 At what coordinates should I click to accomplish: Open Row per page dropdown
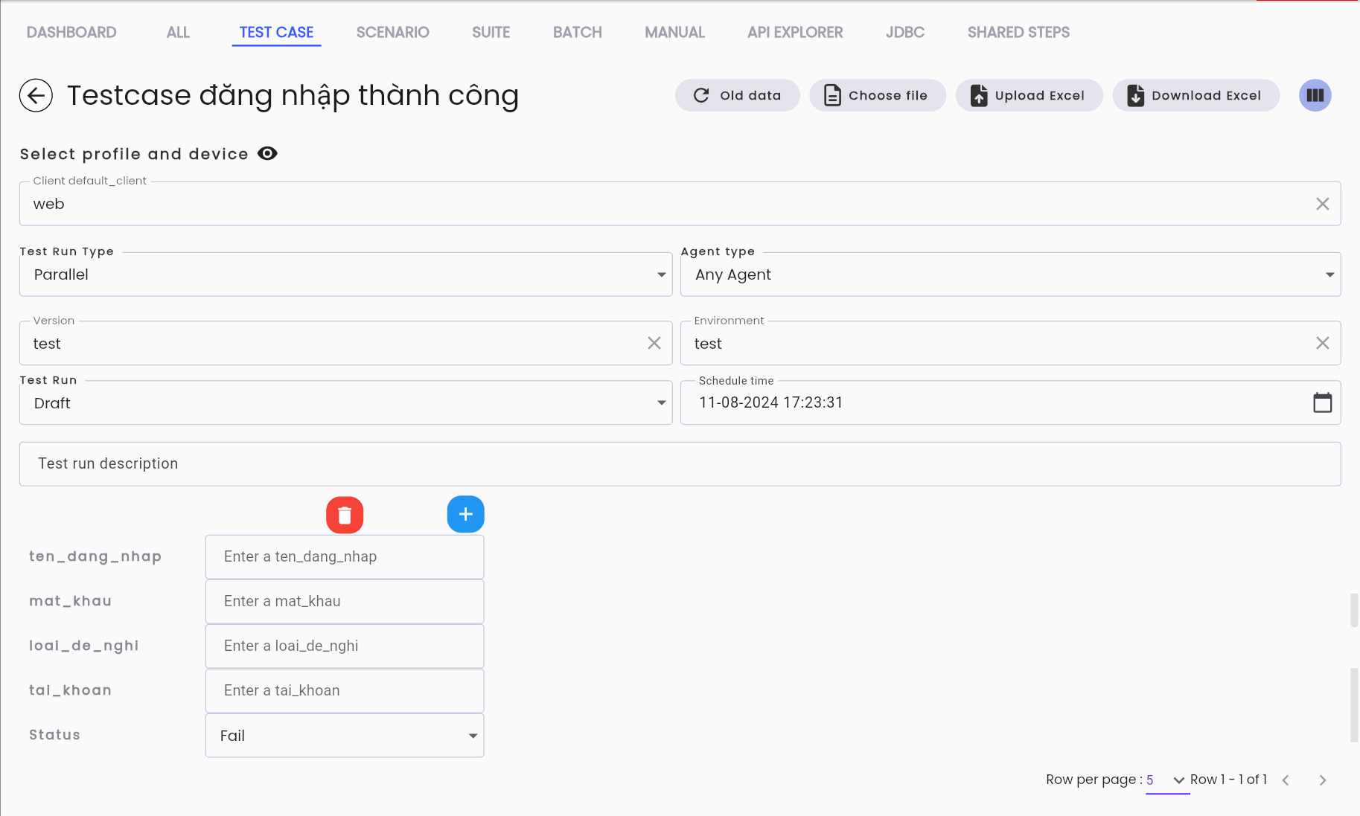click(1167, 780)
